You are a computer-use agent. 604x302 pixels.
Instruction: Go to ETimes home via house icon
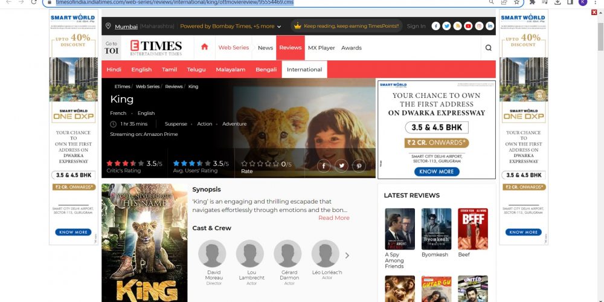point(205,47)
